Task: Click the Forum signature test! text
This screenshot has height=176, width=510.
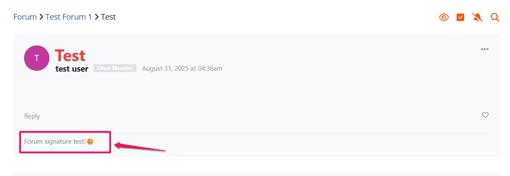Action: click(x=55, y=141)
